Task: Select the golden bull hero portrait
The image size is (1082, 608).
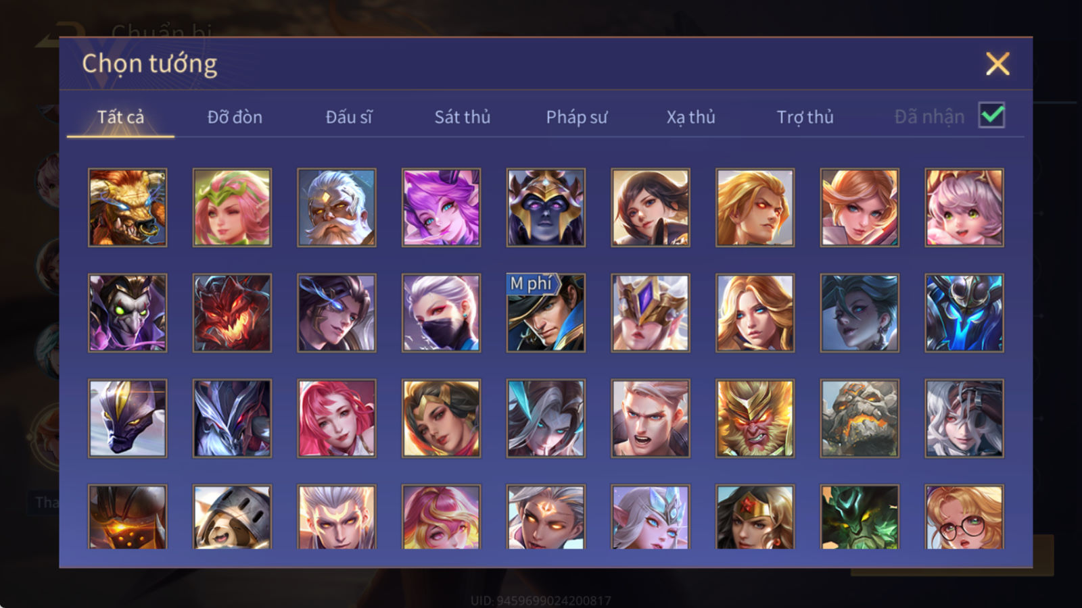Action: [127, 207]
